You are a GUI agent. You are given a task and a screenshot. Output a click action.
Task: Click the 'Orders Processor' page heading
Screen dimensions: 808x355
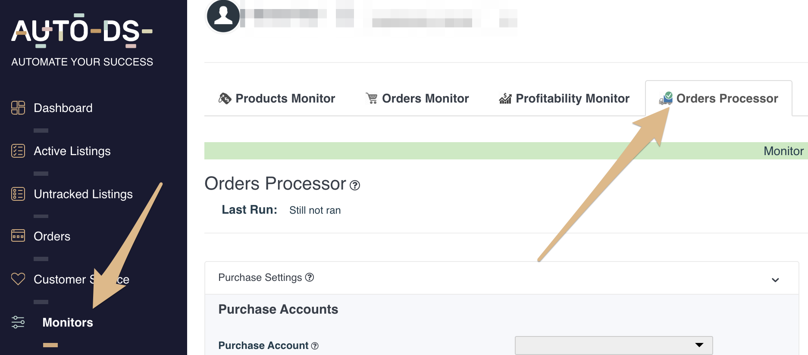pyautogui.click(x=275, y=184)
